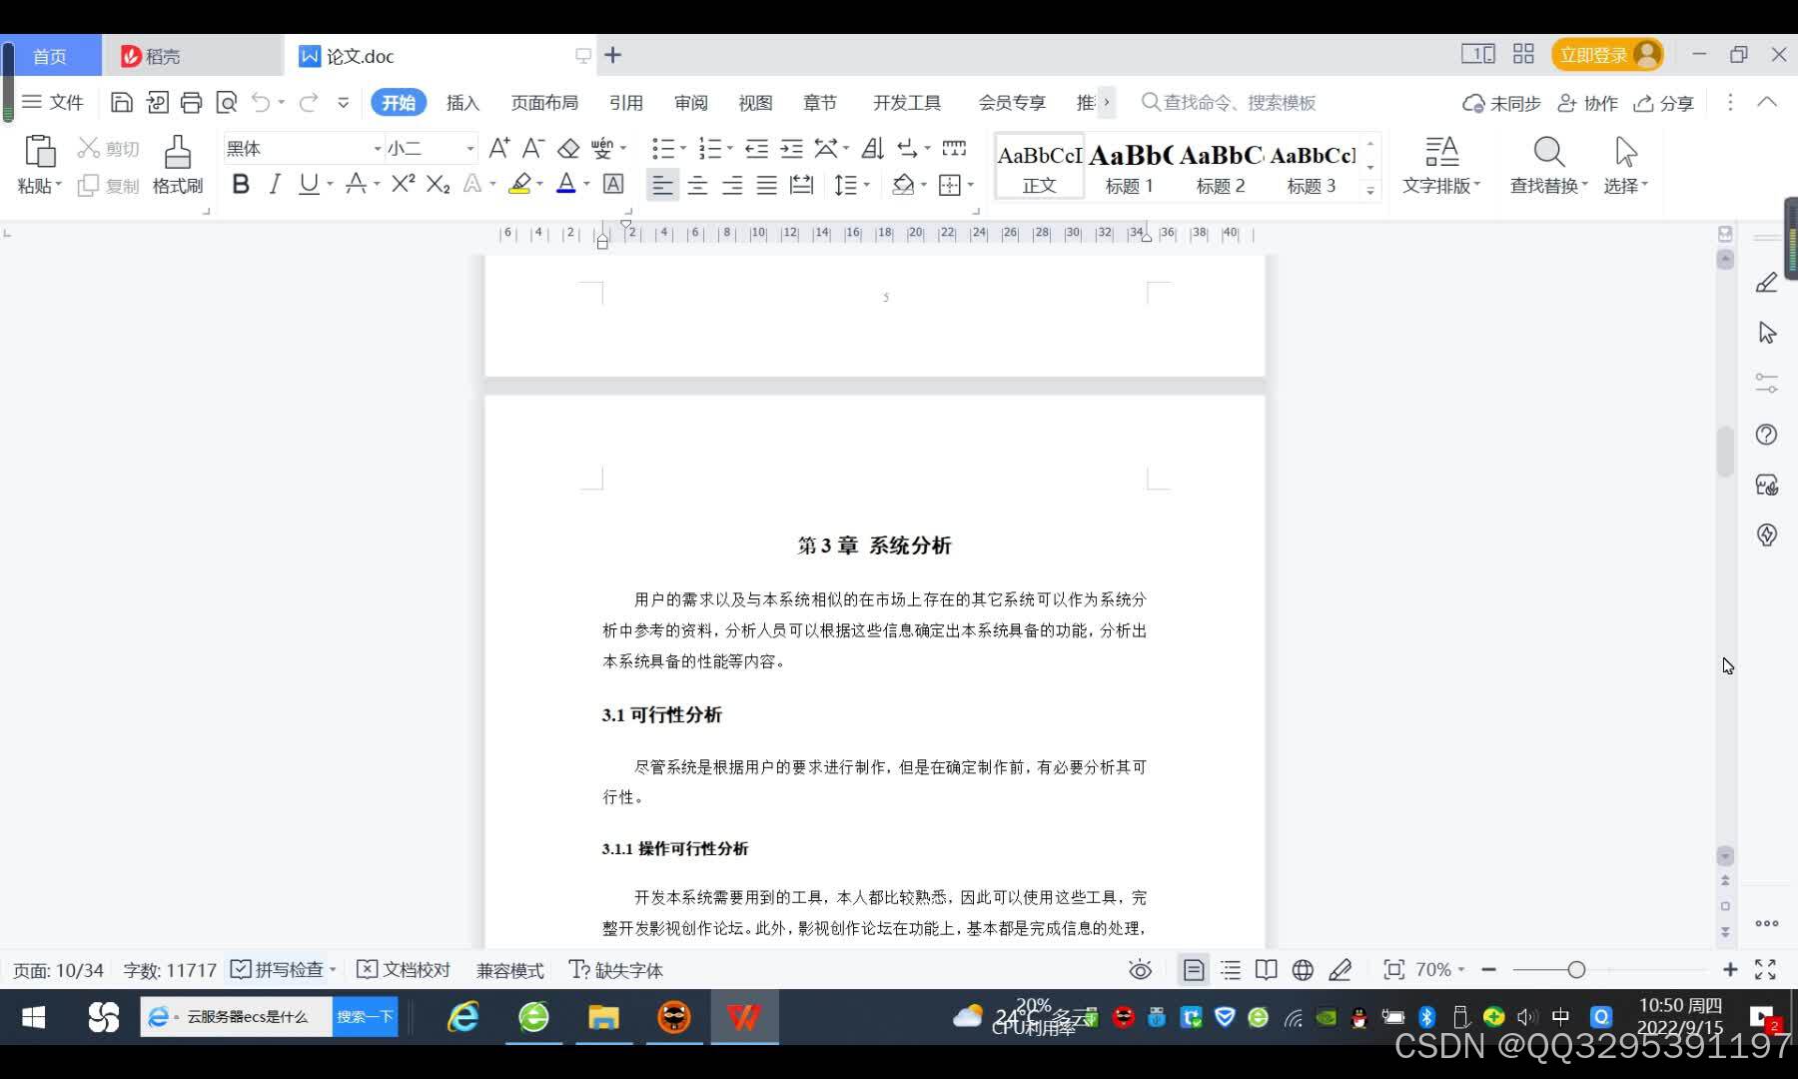Click the 立即登录 login button
Image resolution: width=1798 pixels, height=1079 pixels.
[x=1606, y=55]
